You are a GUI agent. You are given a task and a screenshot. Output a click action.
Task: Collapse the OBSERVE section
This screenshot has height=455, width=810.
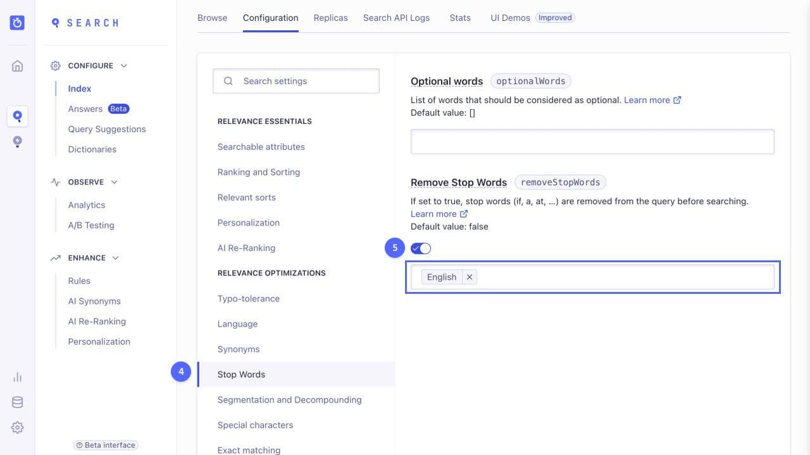(x=114, y=182)
